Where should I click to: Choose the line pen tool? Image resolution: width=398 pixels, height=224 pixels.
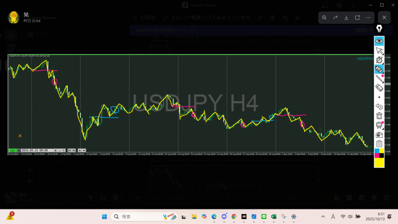coord(379,79)
